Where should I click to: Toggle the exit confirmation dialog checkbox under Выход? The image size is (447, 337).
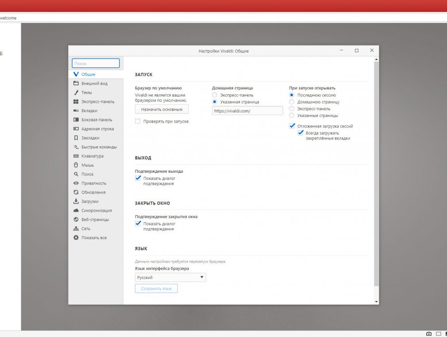pyautogui.click(x=138, y=178)
